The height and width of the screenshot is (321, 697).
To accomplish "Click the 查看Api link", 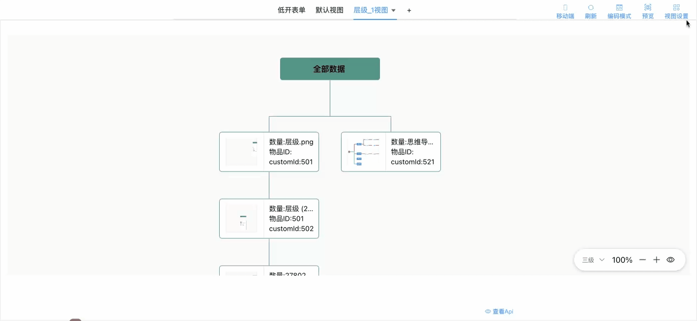I will [499, 312].
